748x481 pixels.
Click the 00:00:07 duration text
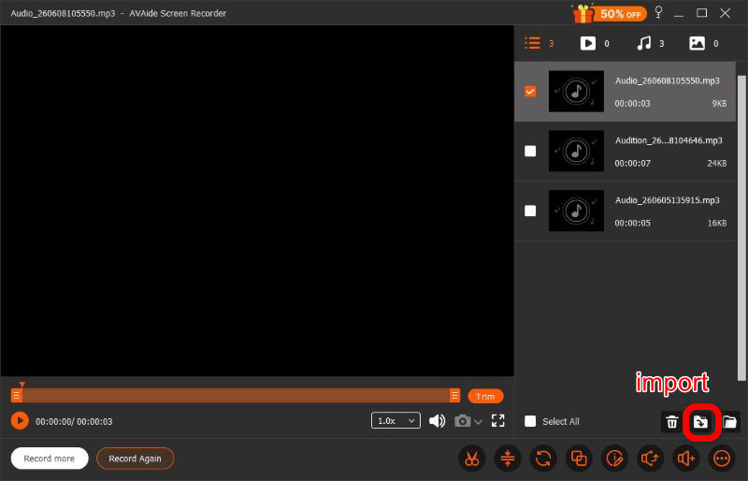pos(632,164)
